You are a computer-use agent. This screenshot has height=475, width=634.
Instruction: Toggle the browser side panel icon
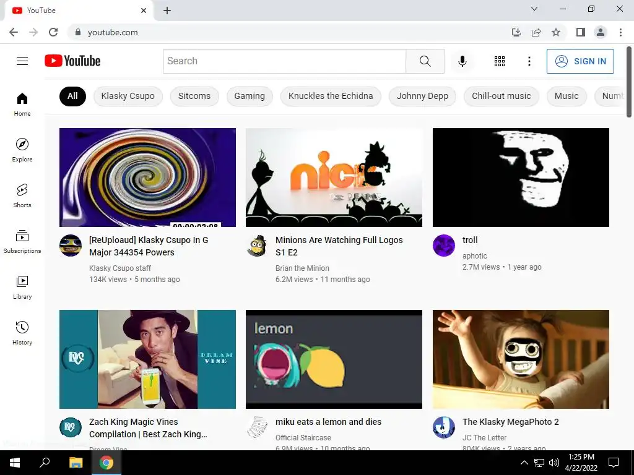click(x=581, y=32)
